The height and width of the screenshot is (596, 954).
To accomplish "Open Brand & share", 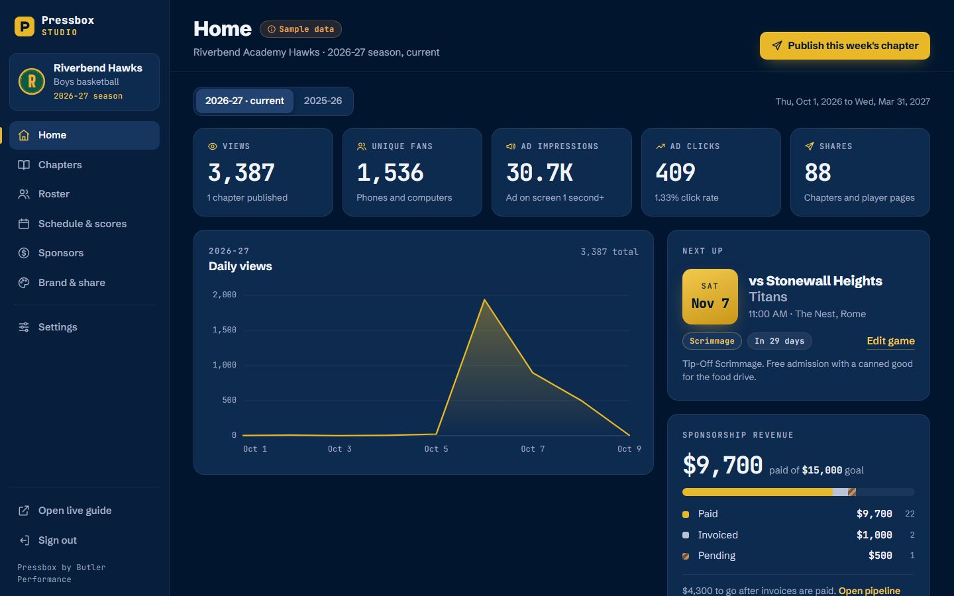I will coord(84,283).
